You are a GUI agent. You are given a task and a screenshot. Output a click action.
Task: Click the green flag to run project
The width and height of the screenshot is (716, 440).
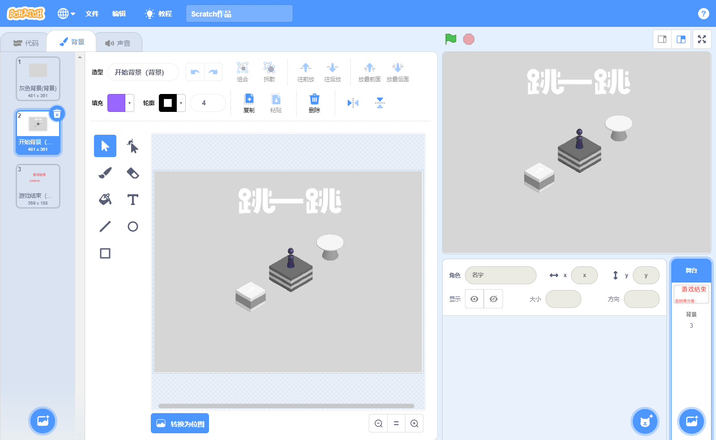pos(451,39)
